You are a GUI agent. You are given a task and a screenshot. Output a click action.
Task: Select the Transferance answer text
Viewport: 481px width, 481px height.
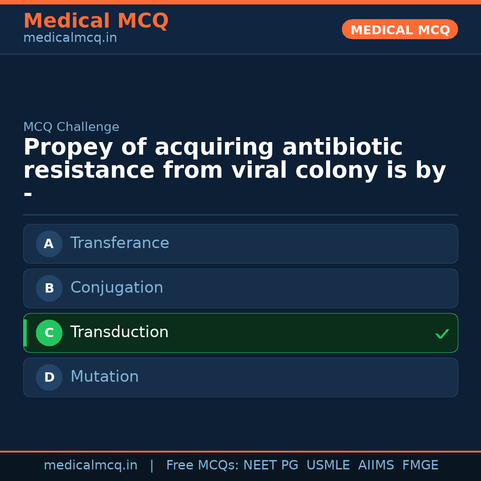click(x=119, y=243)
